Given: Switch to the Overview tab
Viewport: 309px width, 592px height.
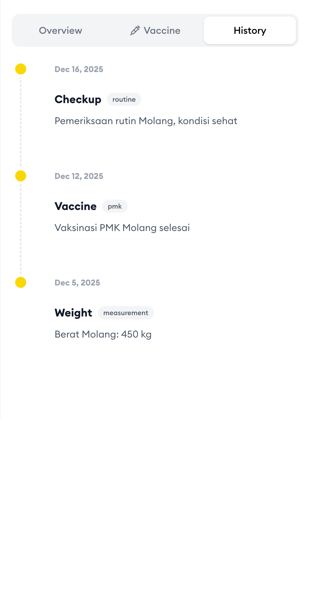Looking at the screenshot, I should (60, 31).
